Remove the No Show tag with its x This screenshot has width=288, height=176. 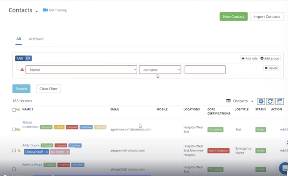pos(68,152)
